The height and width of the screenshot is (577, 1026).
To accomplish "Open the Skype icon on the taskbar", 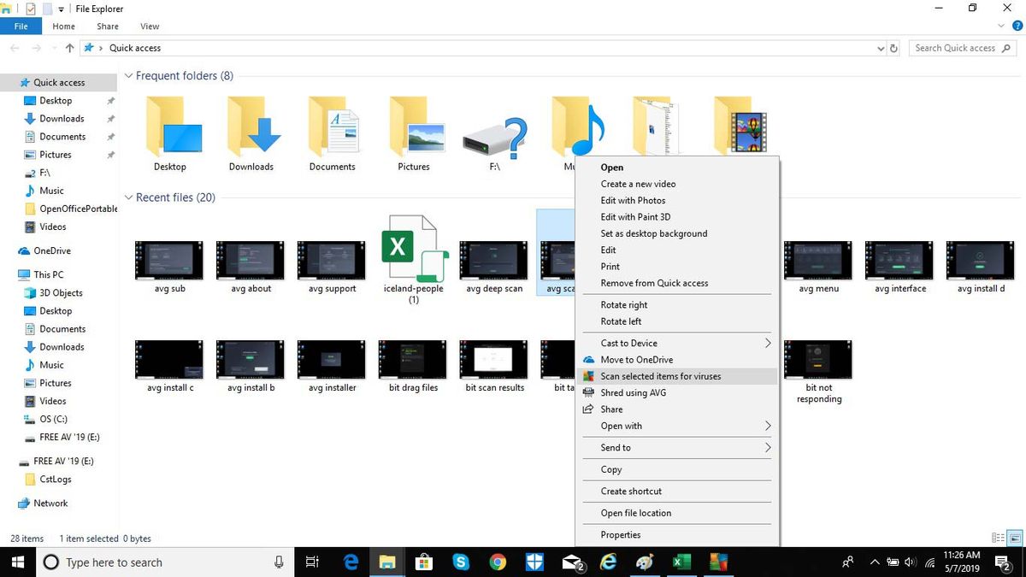I will coord(461,562).
